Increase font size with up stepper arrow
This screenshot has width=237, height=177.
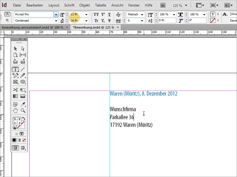67,13
